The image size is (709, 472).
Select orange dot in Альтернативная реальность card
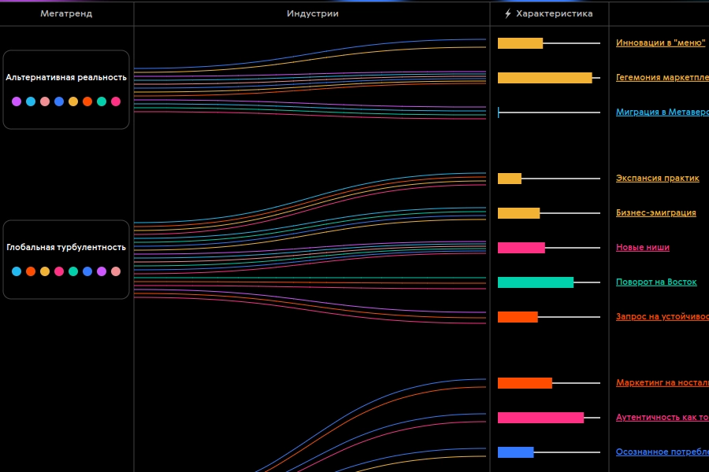tap(87, 101)
